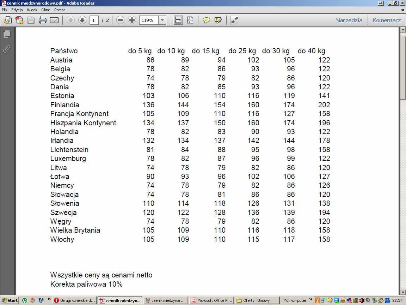The image size is (406, 305).
Task: Switch to read mode view
Action: tap(234, 20)
